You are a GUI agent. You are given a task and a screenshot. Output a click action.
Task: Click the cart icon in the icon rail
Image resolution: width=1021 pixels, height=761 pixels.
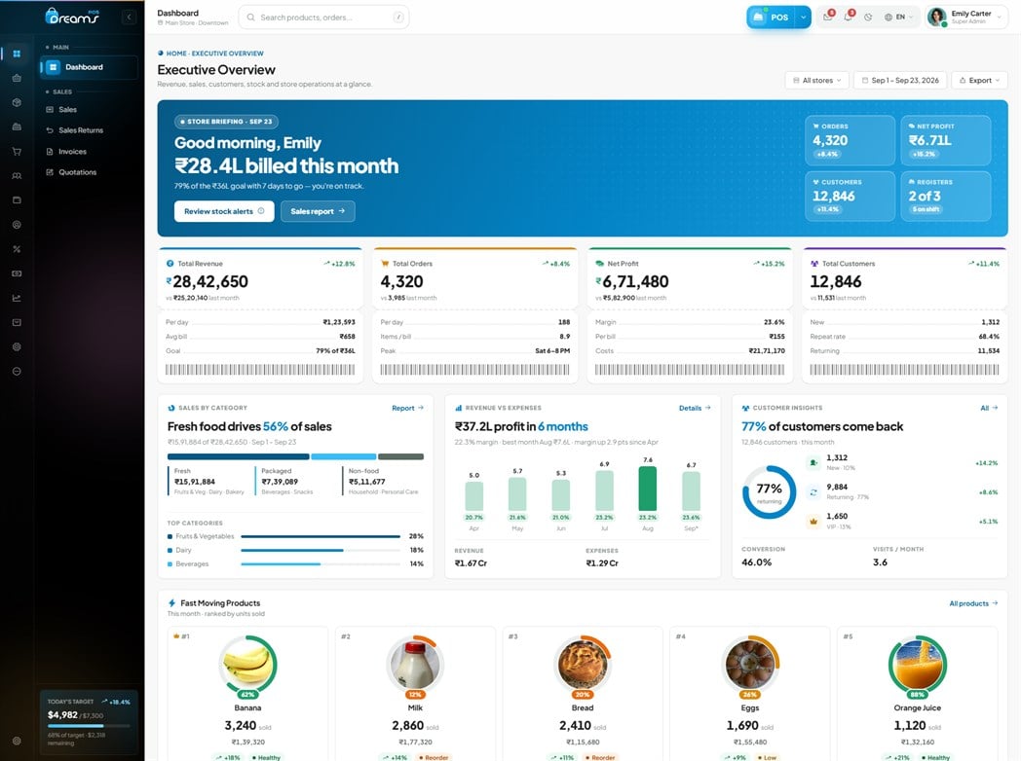tap(17, 152)
